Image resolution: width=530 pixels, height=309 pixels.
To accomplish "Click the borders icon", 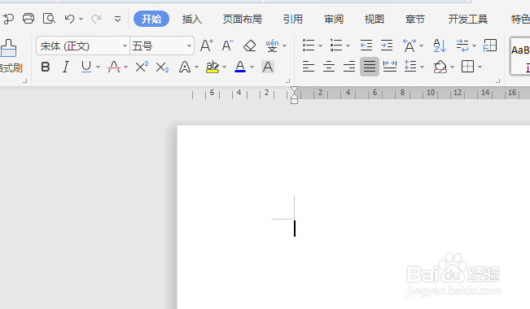I will pos(467,67).
